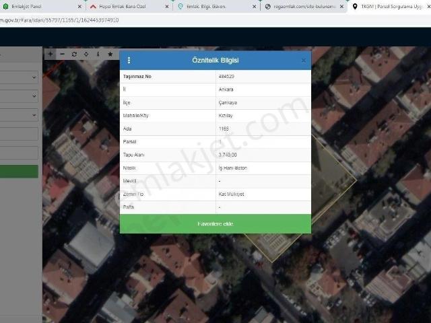Click the refresh map icon
This screenshot has width=431, height=323.
click(74, 54)
